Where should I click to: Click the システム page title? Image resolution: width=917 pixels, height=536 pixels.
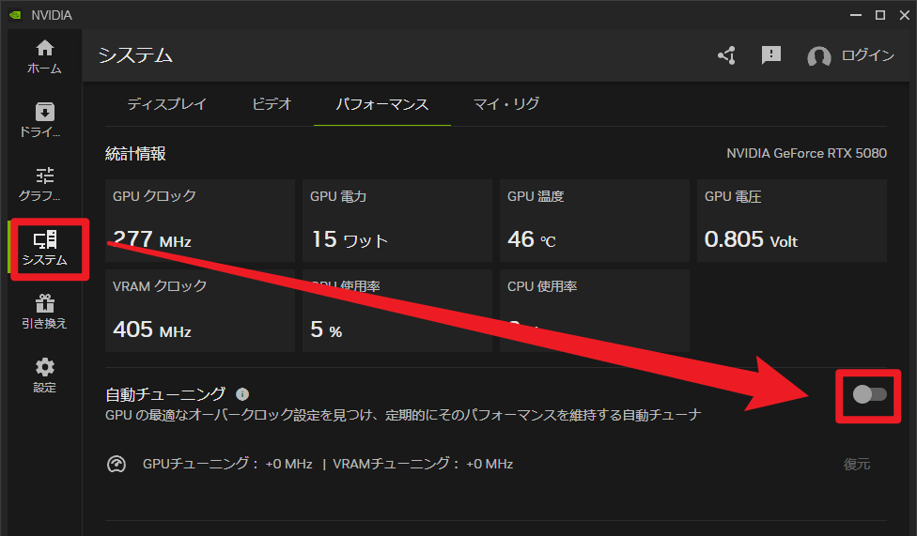(x=135, y=55)
